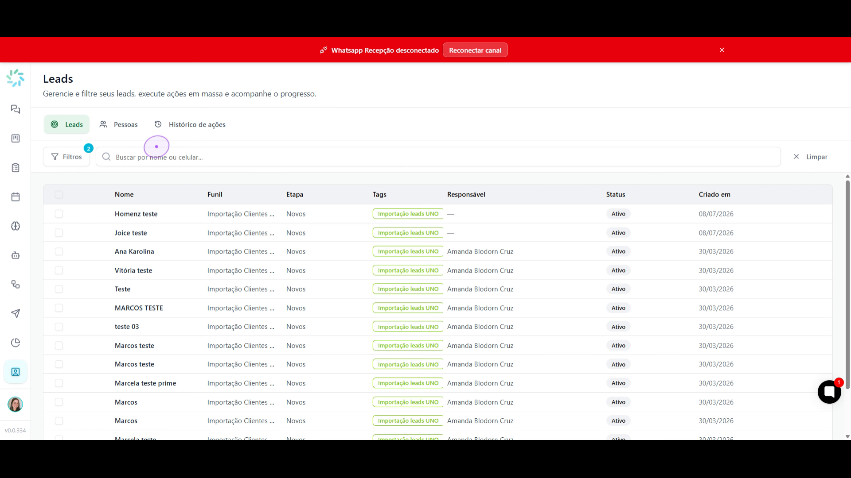
Task: Click Amanda Blodorn Cruz on Ana Karolina row
Action: click(480, 251)
